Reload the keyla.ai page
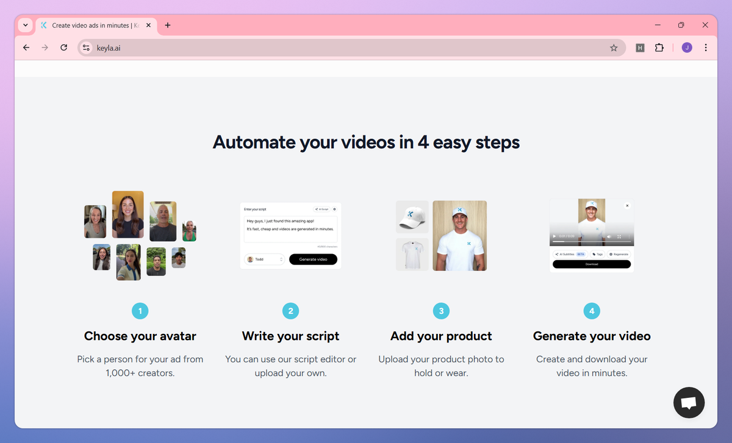Screen dimensions: 732x443 tap(63, 48)
